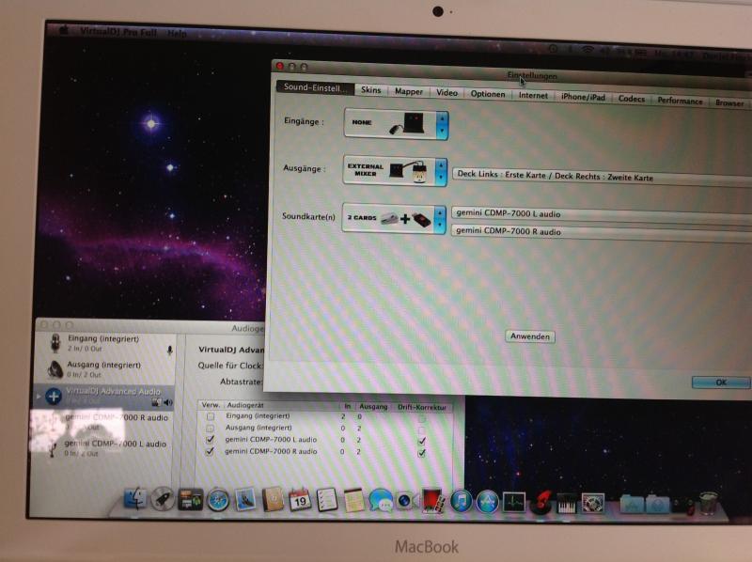The image size is (752, 562).
Task: Toggle Drift-Korrektur for Ausgang (integriert) row
Action: [421, 429]
